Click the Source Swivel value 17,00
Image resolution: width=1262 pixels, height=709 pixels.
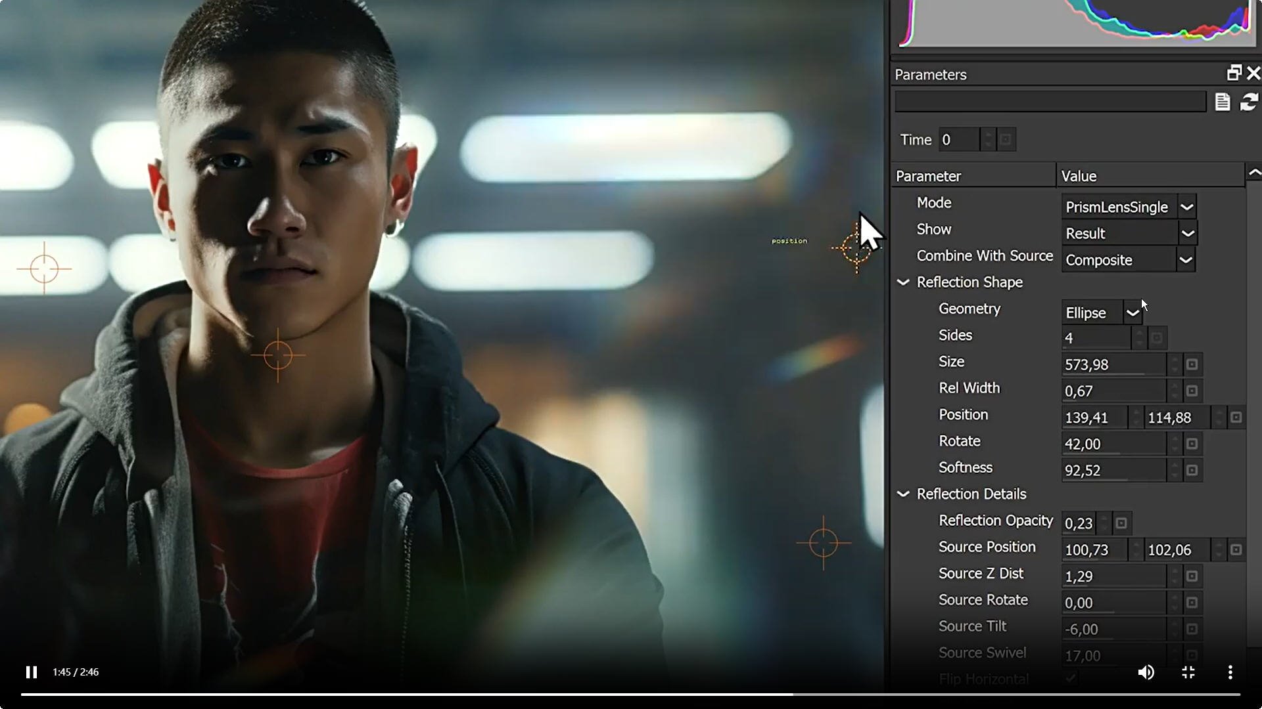pos(1114,656)
